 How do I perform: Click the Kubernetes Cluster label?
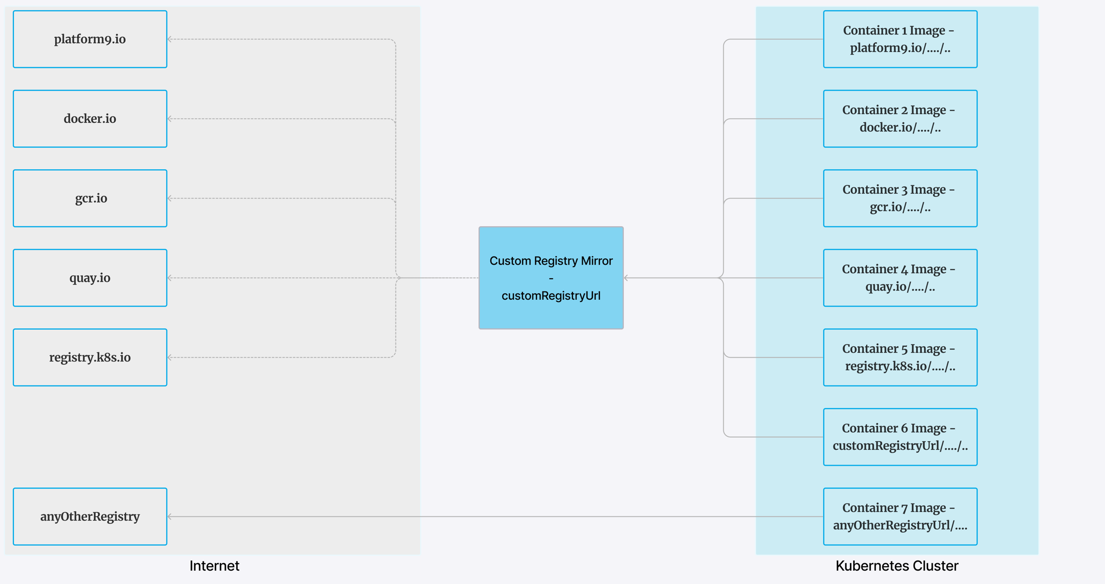[x=896, y=566]
